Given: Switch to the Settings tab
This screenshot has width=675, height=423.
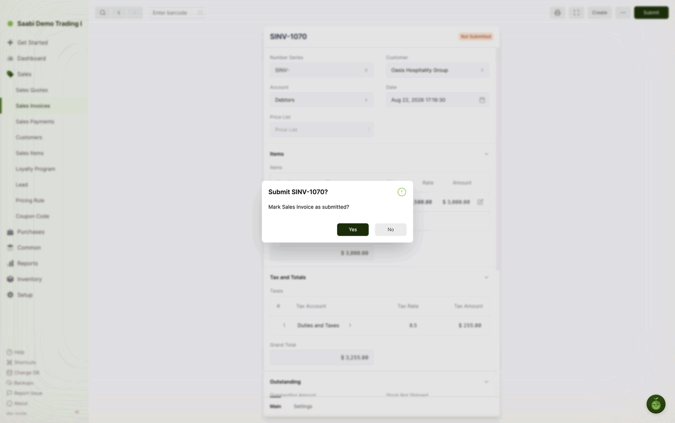Looking at the screenshot, I should 303,407.
